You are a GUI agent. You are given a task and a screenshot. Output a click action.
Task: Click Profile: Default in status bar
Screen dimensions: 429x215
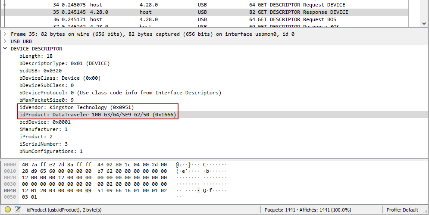[x=402, y=210]
